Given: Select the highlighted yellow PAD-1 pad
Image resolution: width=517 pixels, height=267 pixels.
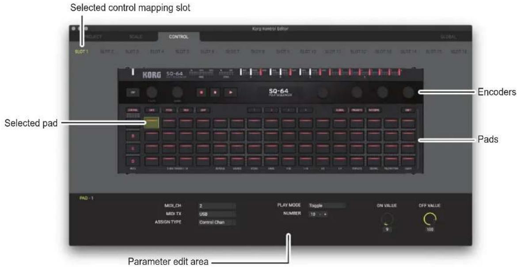Looking at the screenshot, I should point(152,123).
